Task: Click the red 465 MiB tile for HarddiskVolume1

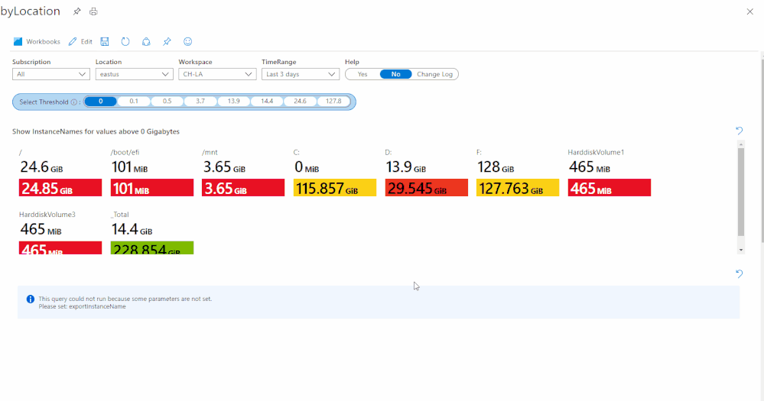Action: [x=610, y=187]
